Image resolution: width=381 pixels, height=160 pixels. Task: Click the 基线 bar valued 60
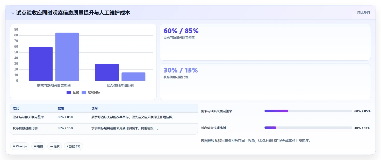coord(41,64)
